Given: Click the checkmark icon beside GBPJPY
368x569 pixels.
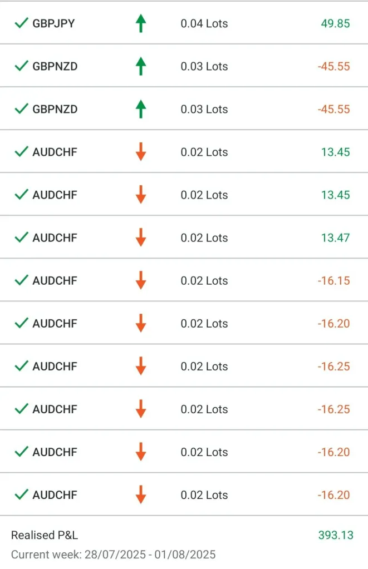Looking at the screenshot, I should click(x=21, y=23).
